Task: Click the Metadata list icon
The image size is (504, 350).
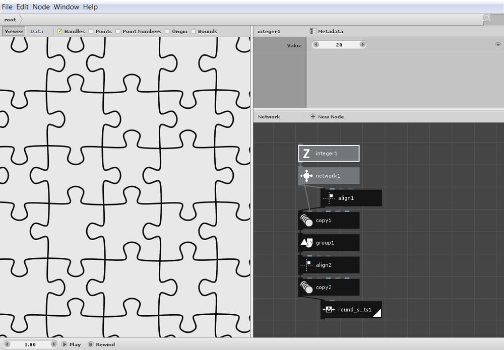Action: [313, 31]
